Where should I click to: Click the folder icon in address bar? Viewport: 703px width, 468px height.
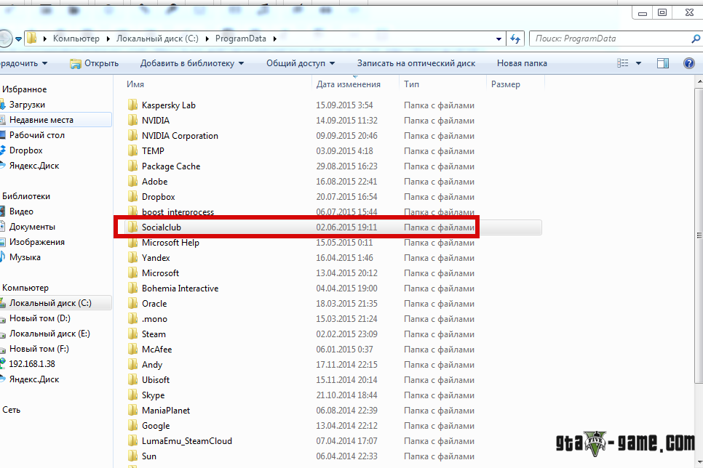coord(31,38)
